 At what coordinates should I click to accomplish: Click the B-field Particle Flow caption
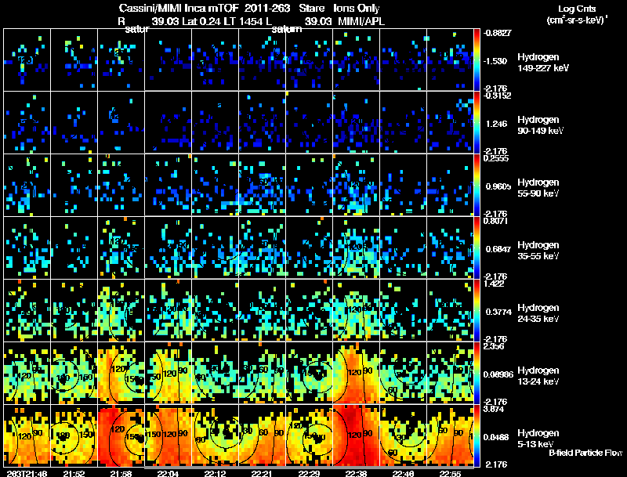click(585, 453)
